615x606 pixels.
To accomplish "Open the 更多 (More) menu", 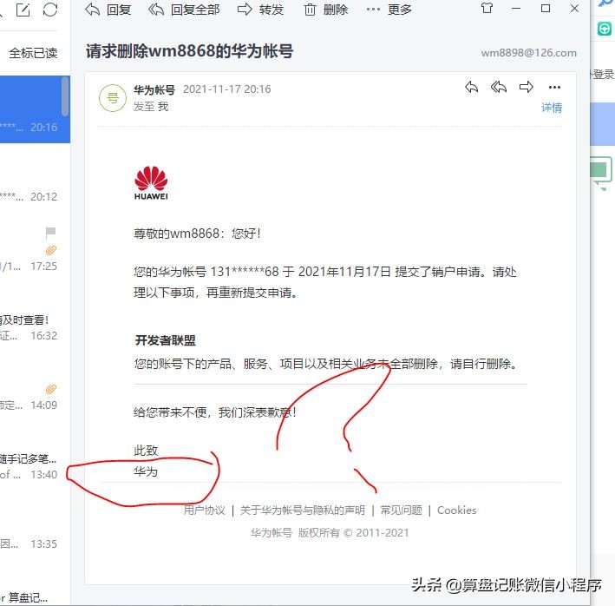I will click(x=389, y=9).
